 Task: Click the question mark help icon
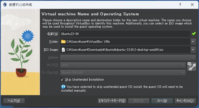[180, 5]
